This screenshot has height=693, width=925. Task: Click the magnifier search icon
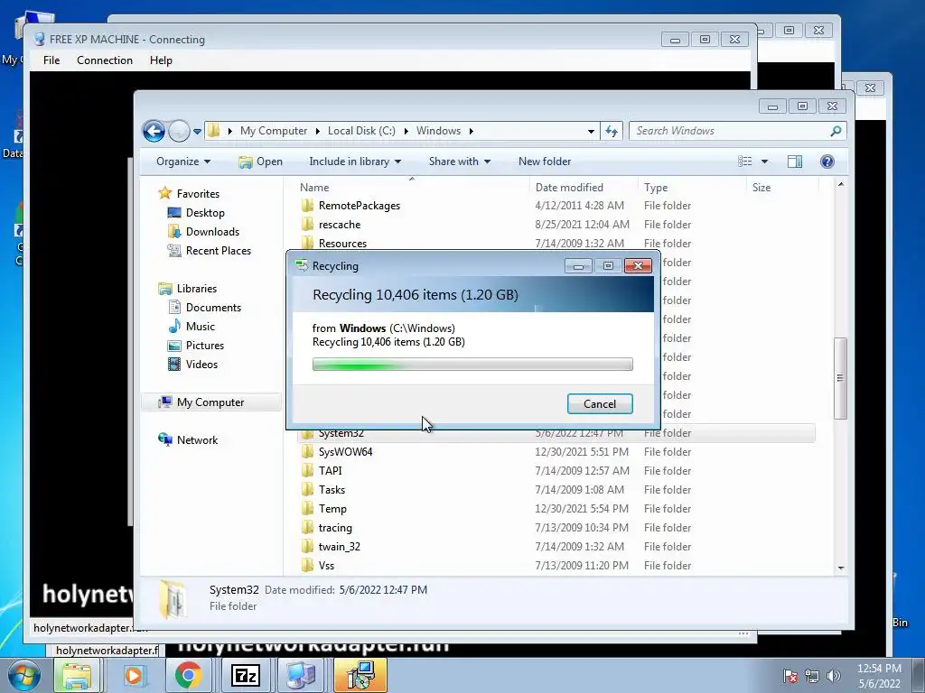click(x=836, y=131)
